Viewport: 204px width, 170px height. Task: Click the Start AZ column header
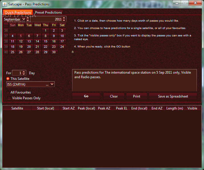69,108
